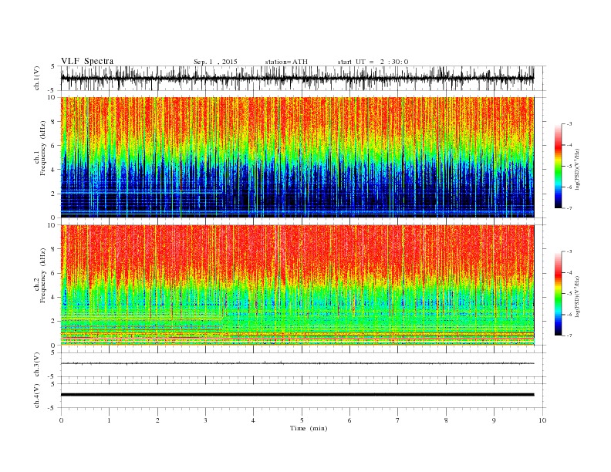The height and width of the screenshot is (472, 611).
Task: Click the "9" tick on the Time axis
Action: (x=494, y=420)
